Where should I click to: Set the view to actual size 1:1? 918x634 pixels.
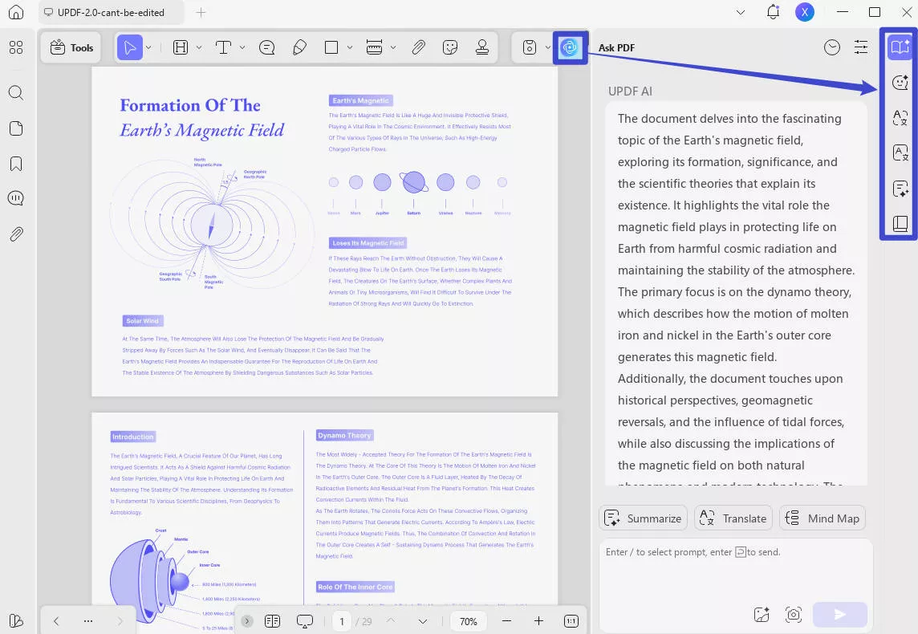[x=571, y=621]
